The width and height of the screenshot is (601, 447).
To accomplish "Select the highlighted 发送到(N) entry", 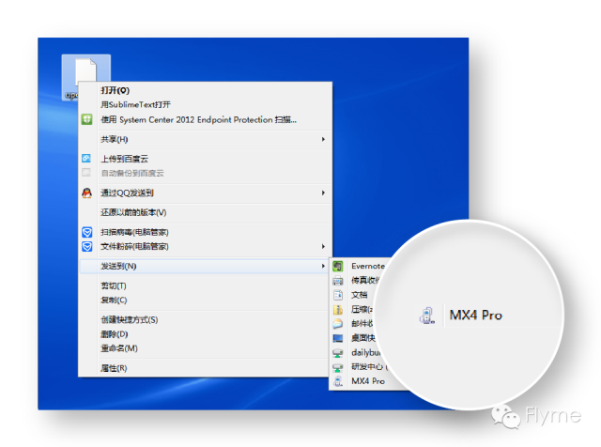I will (x=205, y=266).
